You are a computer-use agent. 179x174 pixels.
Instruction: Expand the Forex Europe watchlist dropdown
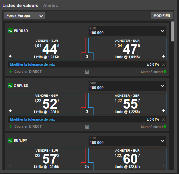point(24,16)
